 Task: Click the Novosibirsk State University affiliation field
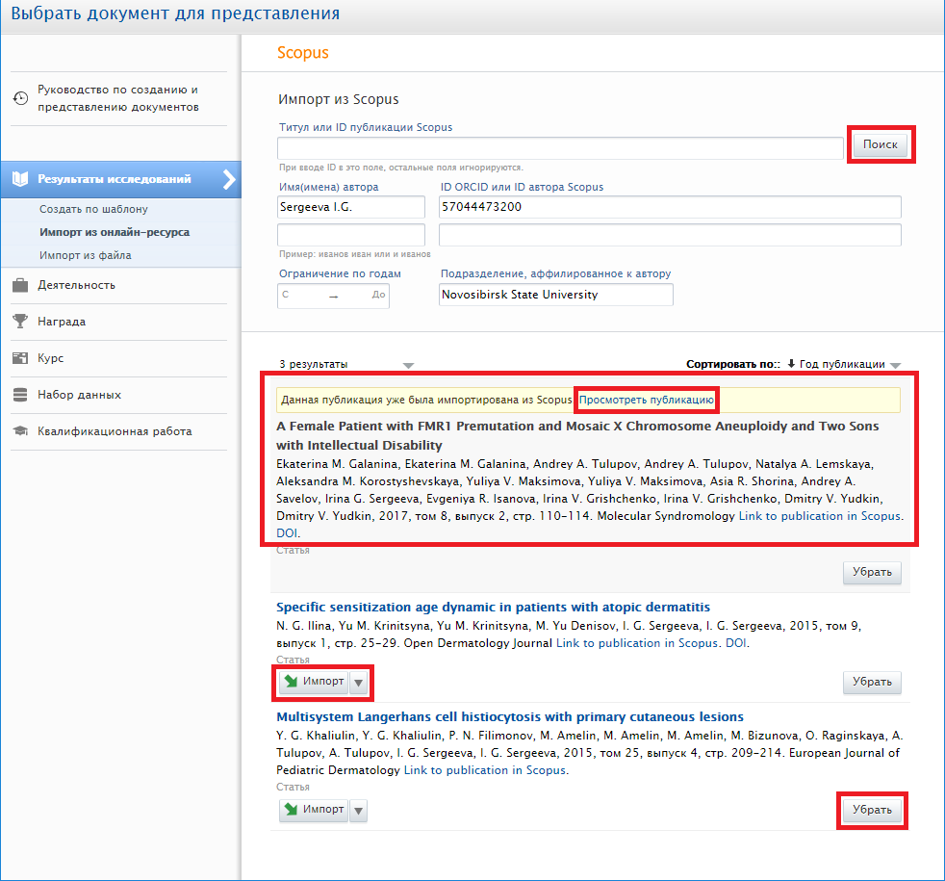[x=555, y=295]
